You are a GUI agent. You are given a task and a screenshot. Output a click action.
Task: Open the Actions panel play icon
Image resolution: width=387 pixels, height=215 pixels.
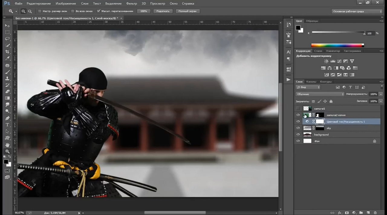[289, 80]
